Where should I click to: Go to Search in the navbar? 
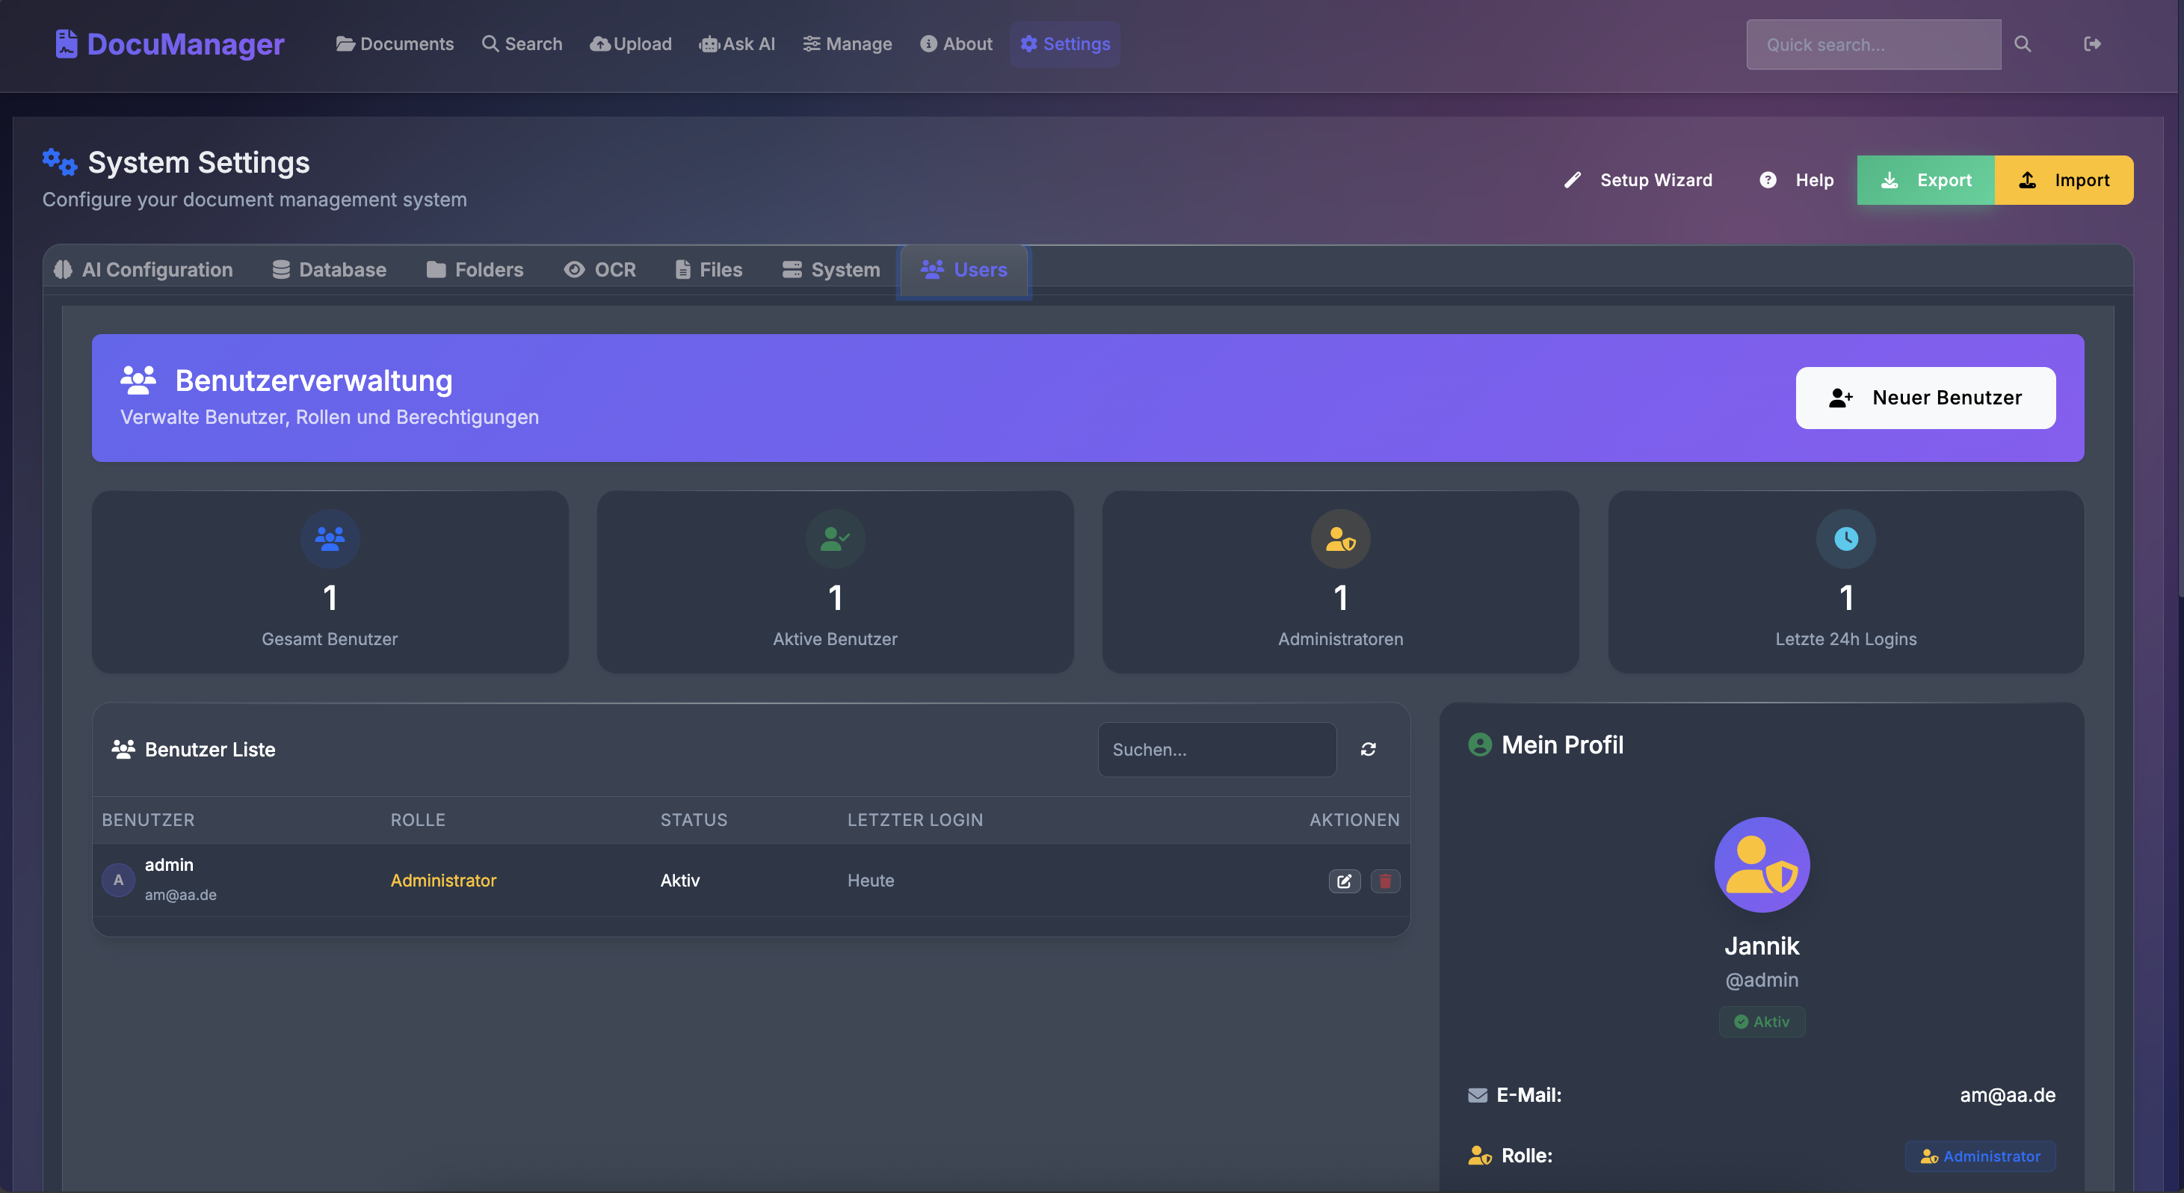[x=522, y=44]
